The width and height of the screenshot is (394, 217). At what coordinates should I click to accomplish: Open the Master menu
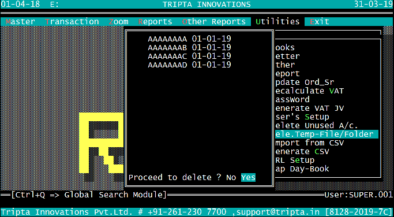coord(20,21)
